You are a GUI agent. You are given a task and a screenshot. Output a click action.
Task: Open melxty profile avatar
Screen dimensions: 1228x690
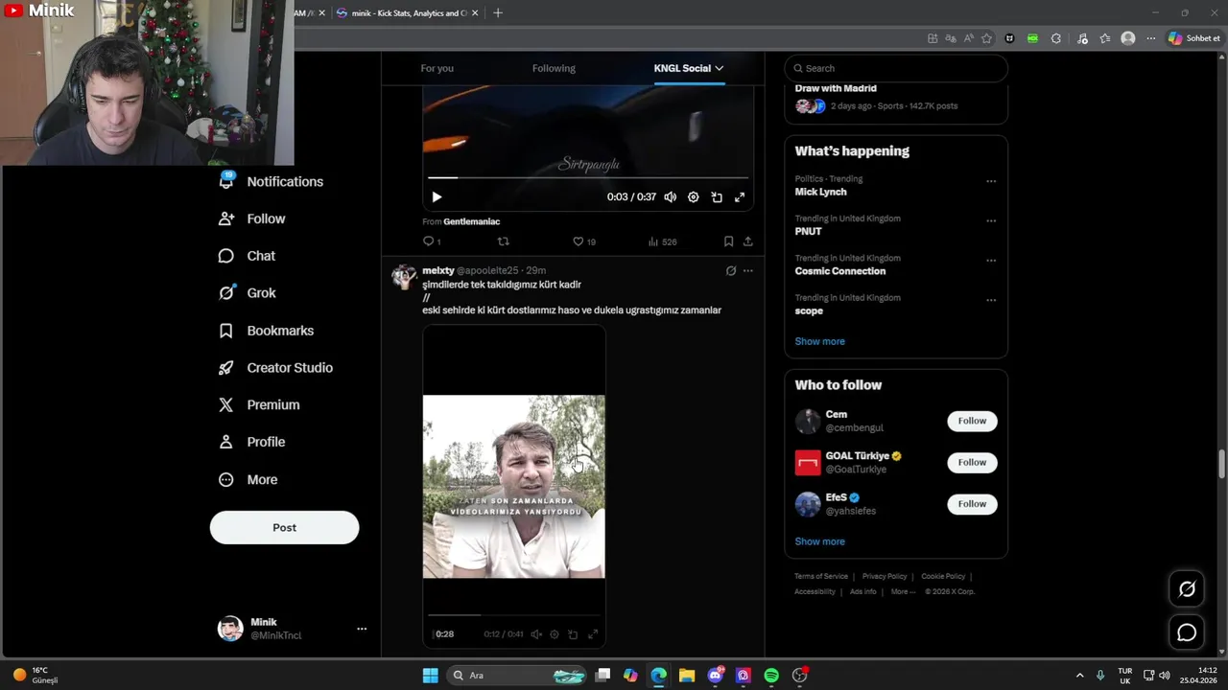[x=404, y=277]
